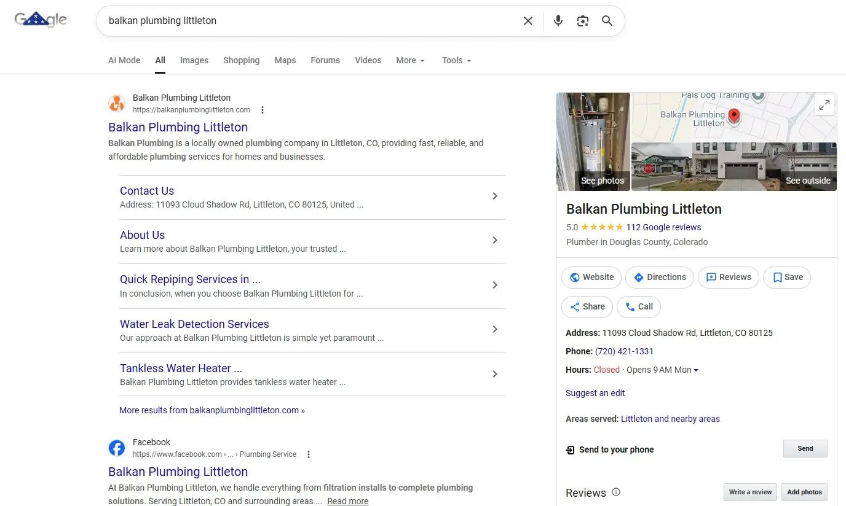846x506 pixels.
Task: Expand the map with the corner arrows icon
Action: (x=824, y=105)
